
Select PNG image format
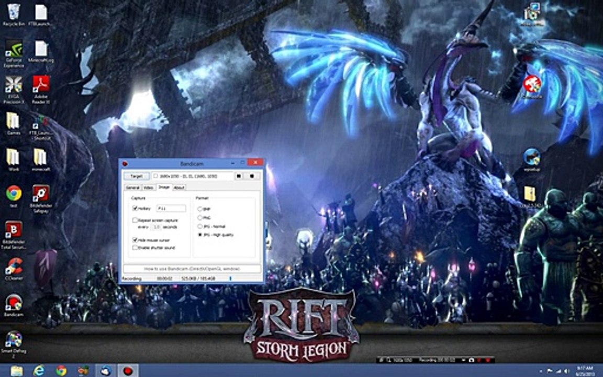(199, 218)
